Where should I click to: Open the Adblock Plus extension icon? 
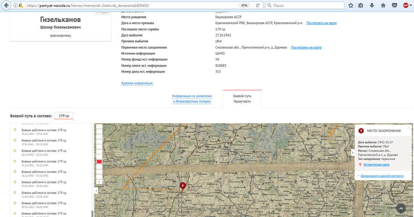coord(406,6)
